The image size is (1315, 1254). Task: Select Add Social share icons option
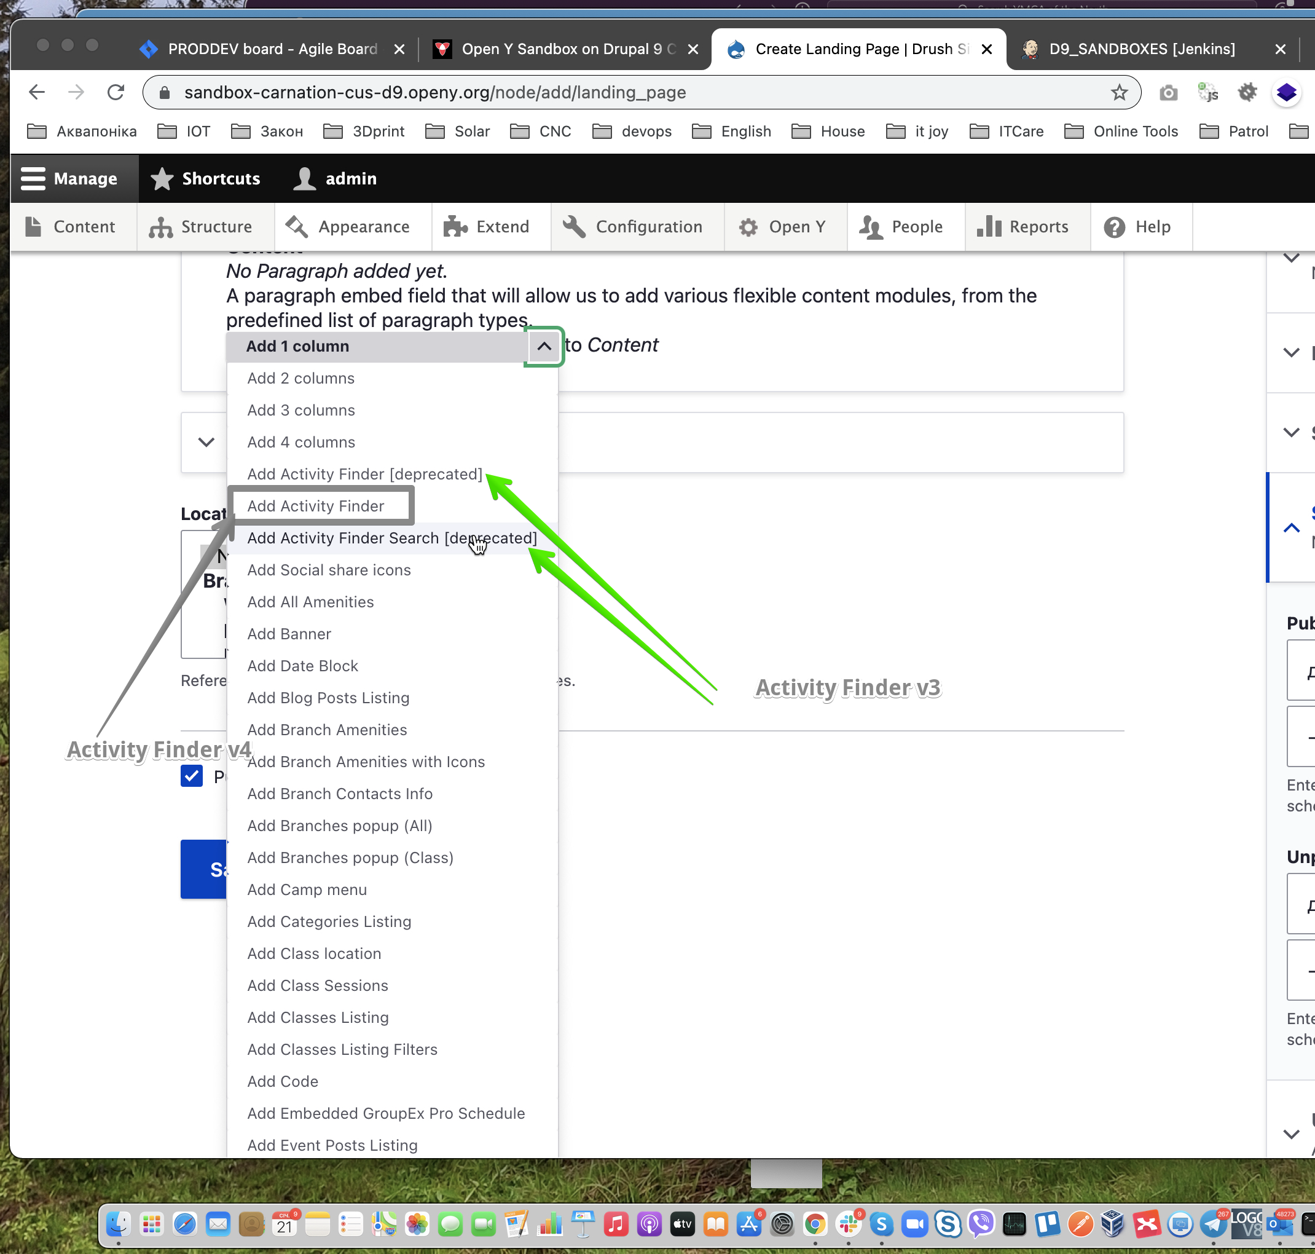[x=392, y=570]
